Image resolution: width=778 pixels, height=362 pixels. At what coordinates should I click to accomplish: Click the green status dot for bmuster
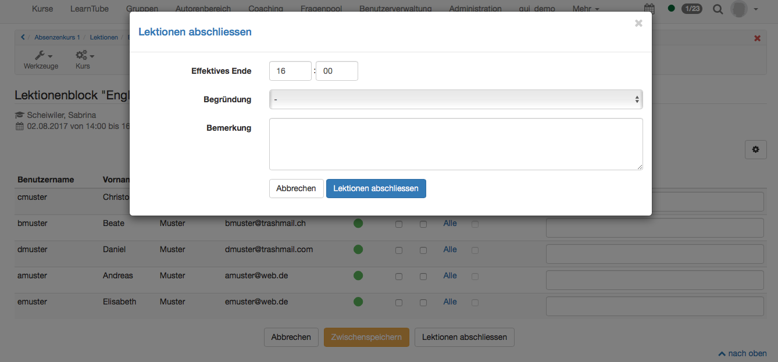tap(358, 223)
